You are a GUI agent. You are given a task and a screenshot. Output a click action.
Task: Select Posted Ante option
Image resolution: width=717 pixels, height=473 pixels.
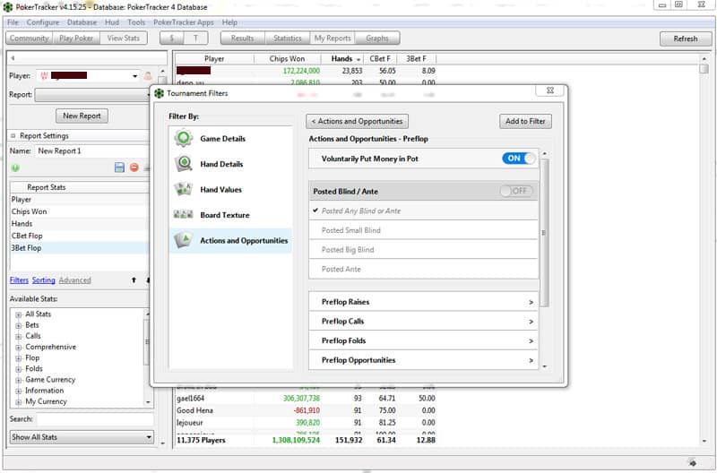[x=423, y=269]
